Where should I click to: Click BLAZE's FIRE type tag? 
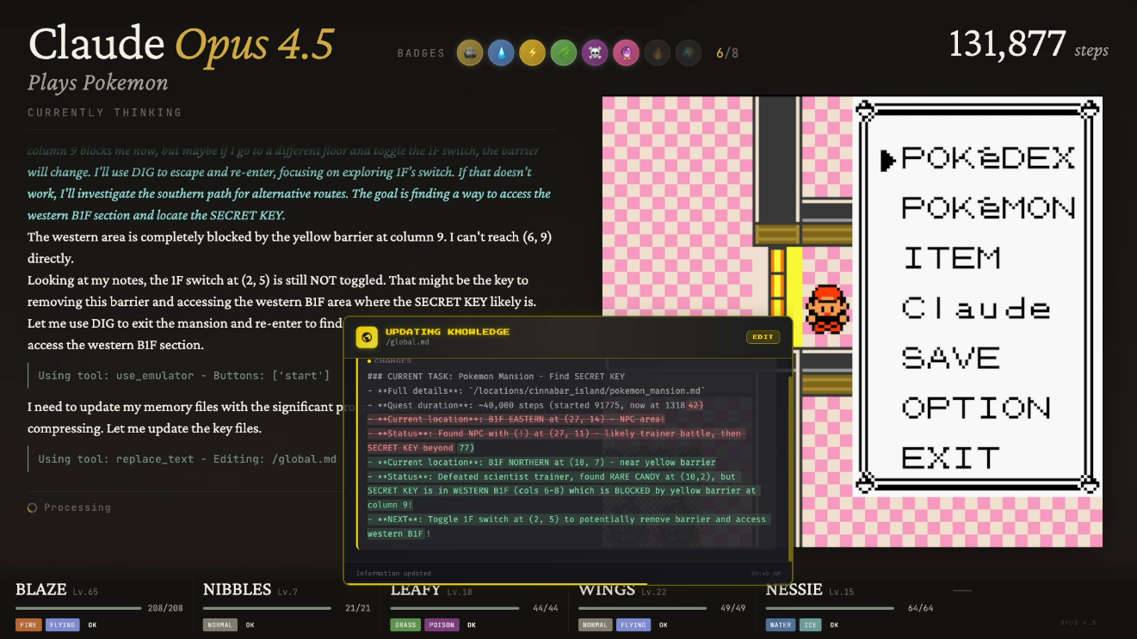click(x=28, y=625)
